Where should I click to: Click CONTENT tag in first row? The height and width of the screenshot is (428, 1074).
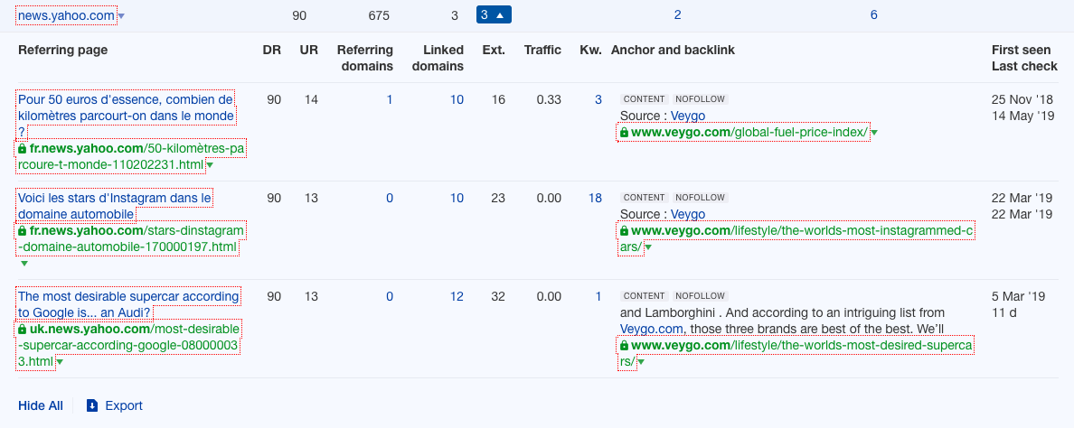644,99
